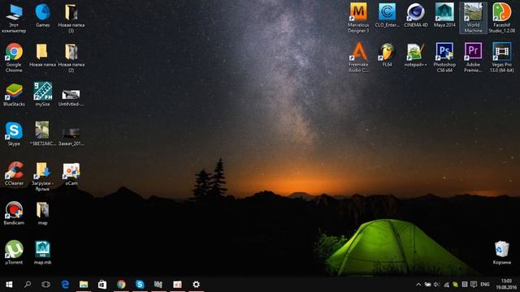
Task: Select the plain Новая папка folder without a number
Action: (x=42, y=55)
